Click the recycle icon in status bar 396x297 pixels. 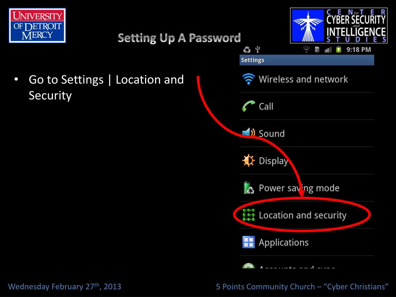coord(247,50)
